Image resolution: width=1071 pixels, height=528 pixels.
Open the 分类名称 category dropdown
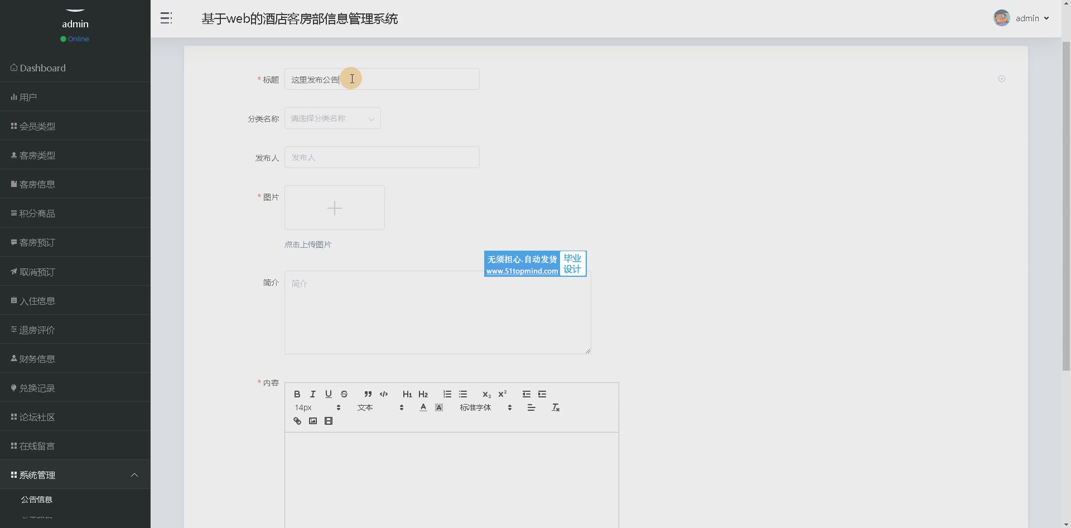point(332,118)
